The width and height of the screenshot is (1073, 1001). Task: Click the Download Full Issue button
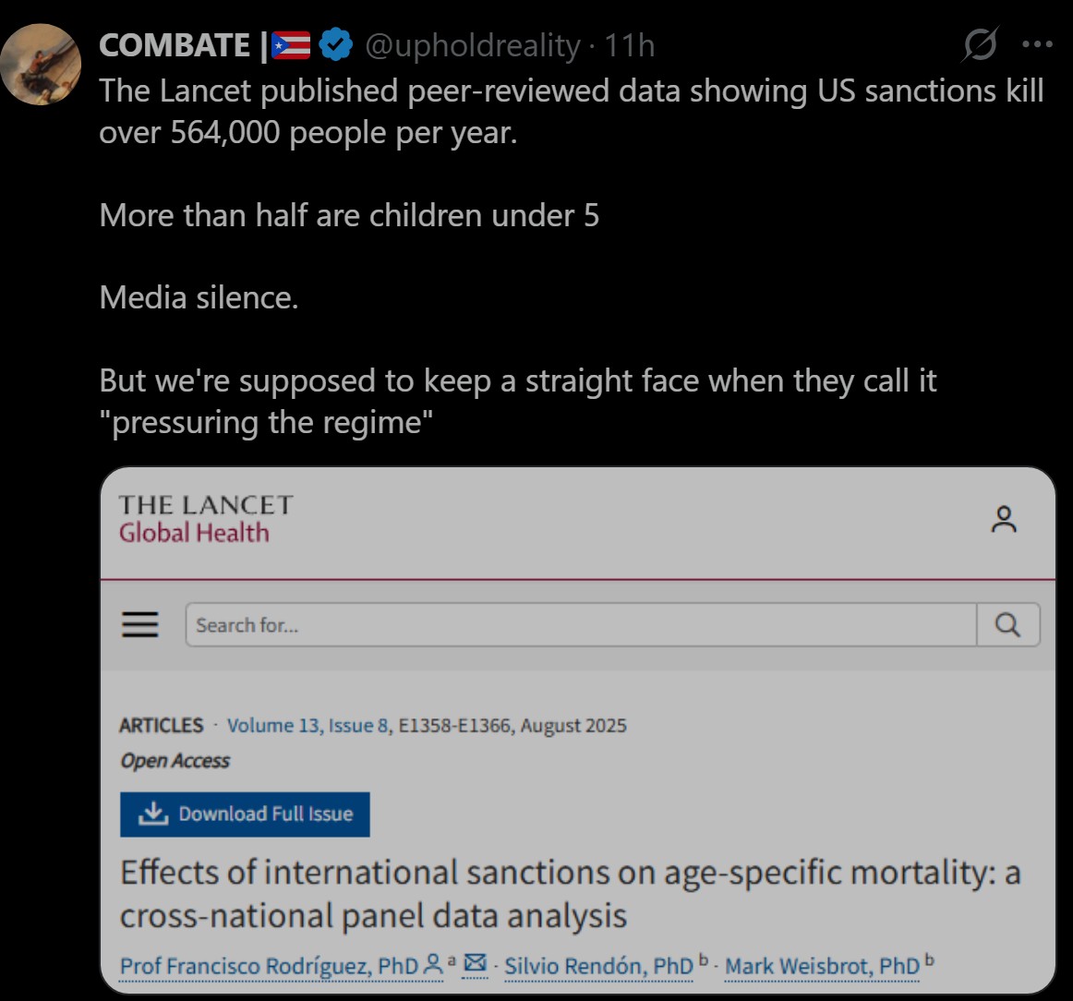(x=245, y=814)
